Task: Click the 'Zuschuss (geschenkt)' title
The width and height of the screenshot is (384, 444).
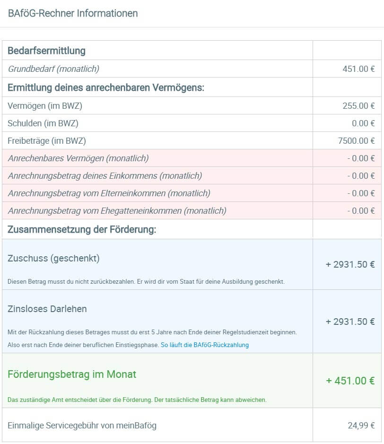Action: pyautogui.click(x=53, y=259)
